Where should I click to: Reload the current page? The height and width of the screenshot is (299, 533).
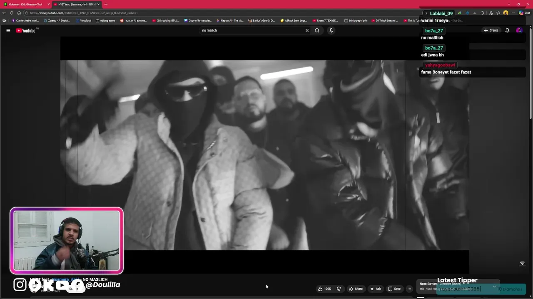[x=12, y=13]
